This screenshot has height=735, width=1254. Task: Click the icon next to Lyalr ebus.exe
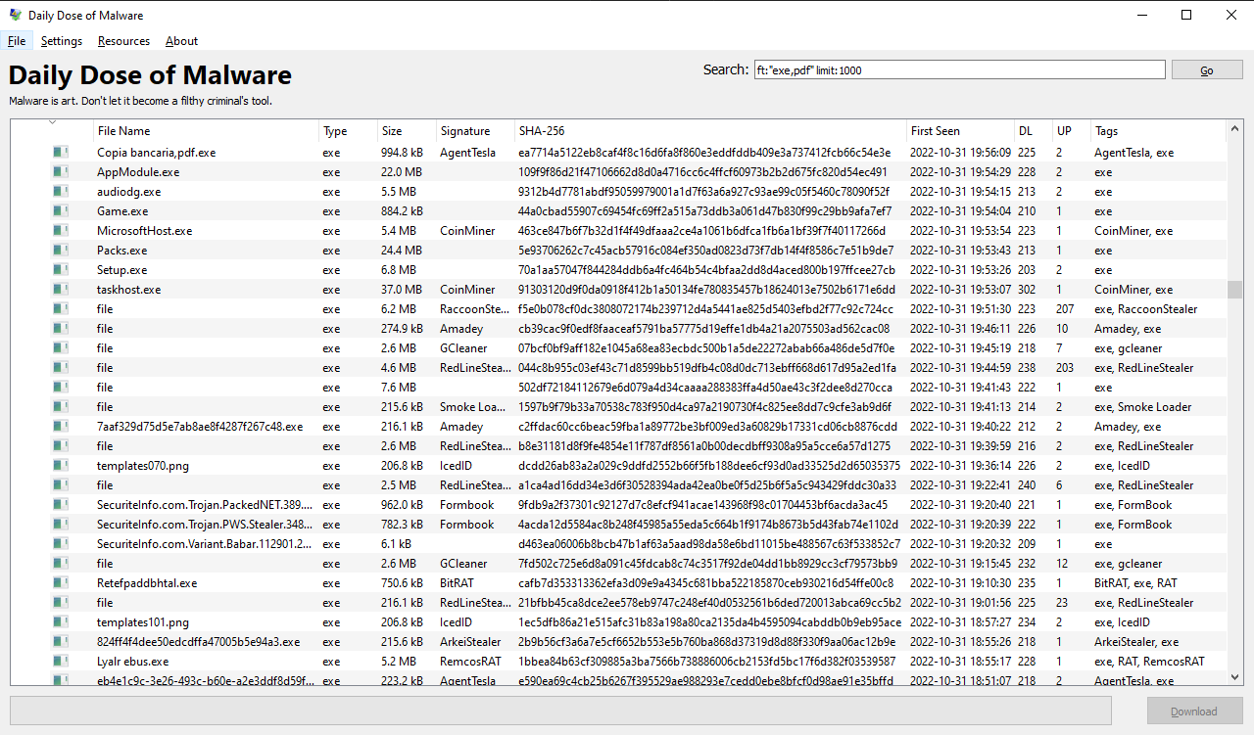click(61, 661)
